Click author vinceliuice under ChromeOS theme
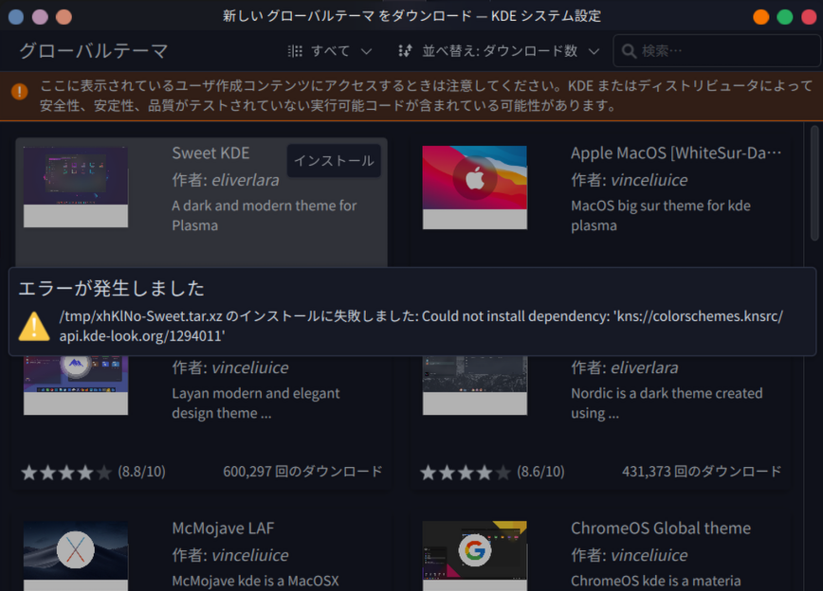The image size is (823, 591). click(x=649, y=555)
